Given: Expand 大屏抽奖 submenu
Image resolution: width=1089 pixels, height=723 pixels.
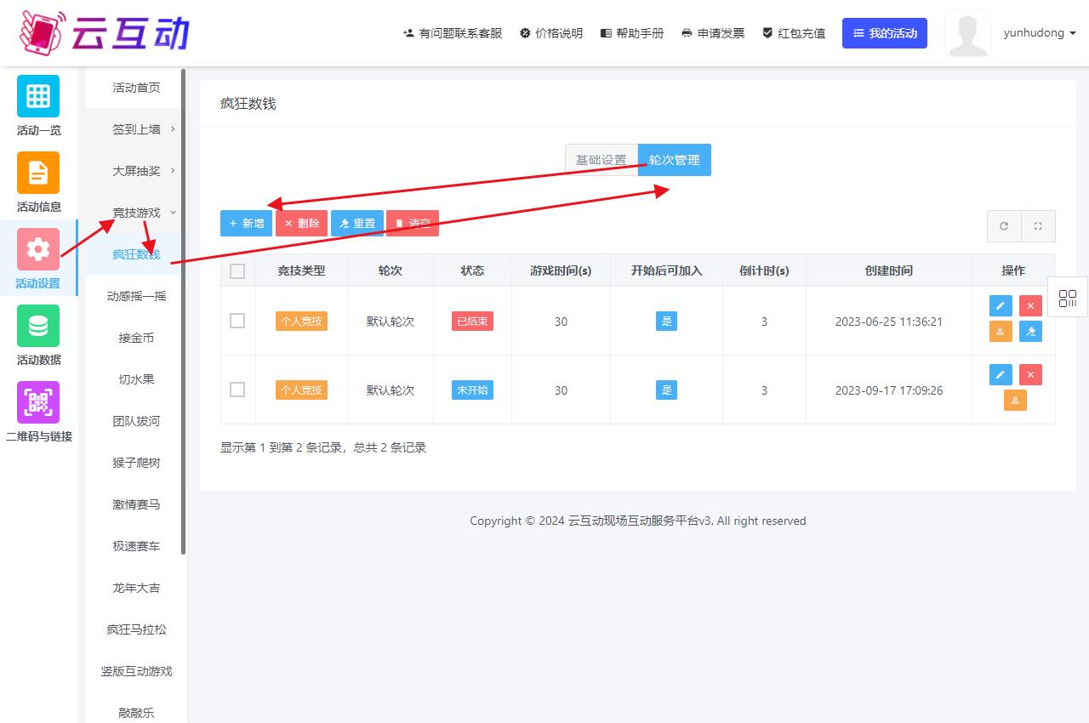Looking at the screenshot, I should tap(136, 171).
